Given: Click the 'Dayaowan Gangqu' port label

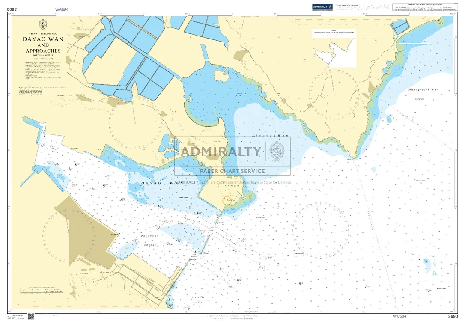Looking at the screenshot, I should pos(150,241).
